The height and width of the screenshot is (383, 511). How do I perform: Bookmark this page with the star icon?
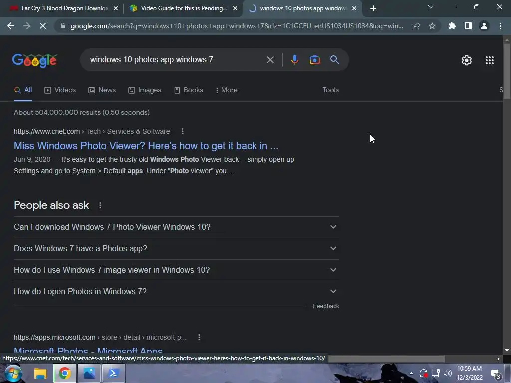tap(432, 26)
